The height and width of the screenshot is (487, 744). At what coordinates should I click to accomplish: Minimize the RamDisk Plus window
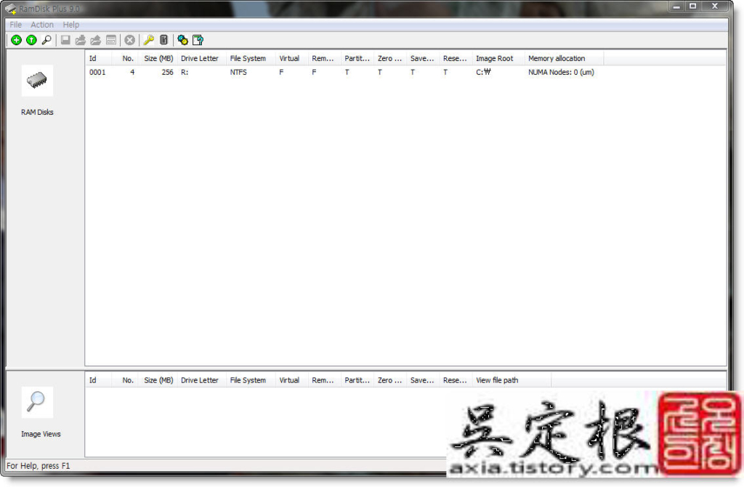676,6
